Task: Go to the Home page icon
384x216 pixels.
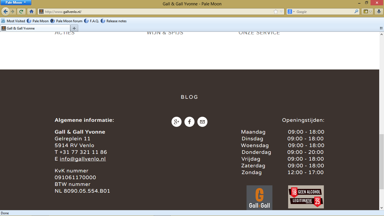Action: (31, 12)
